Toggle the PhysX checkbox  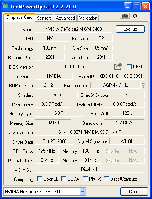85,179
